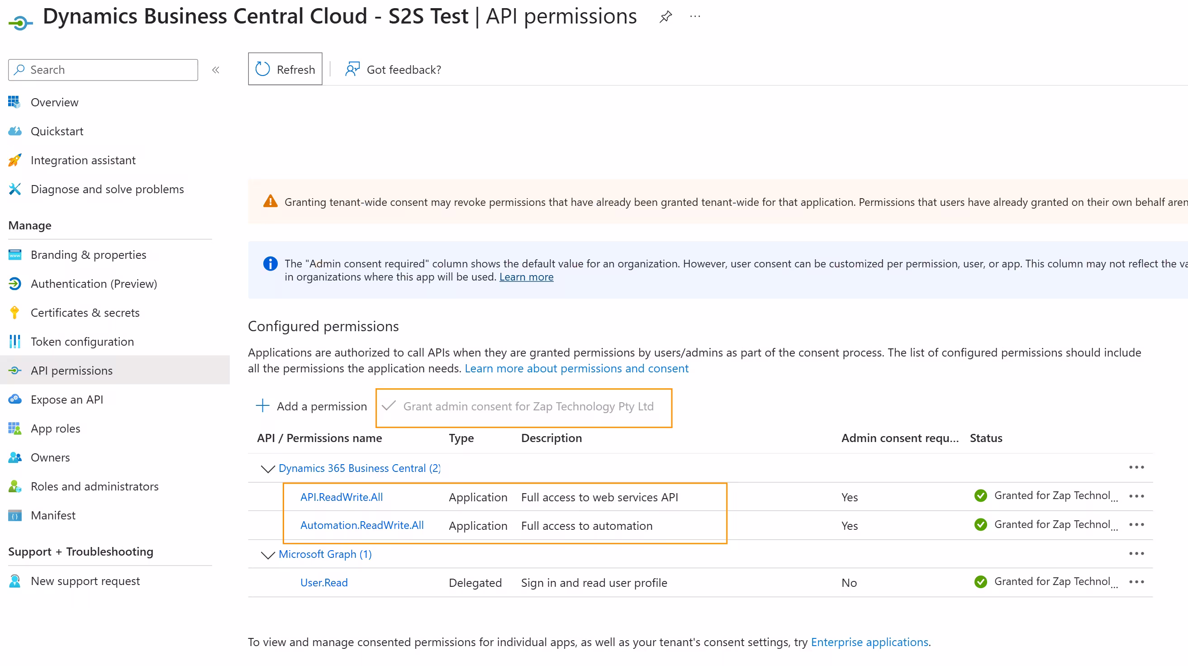
Task: Open the Dynamics 365 Business Central (2) link
Action: (x=360, y=468)
